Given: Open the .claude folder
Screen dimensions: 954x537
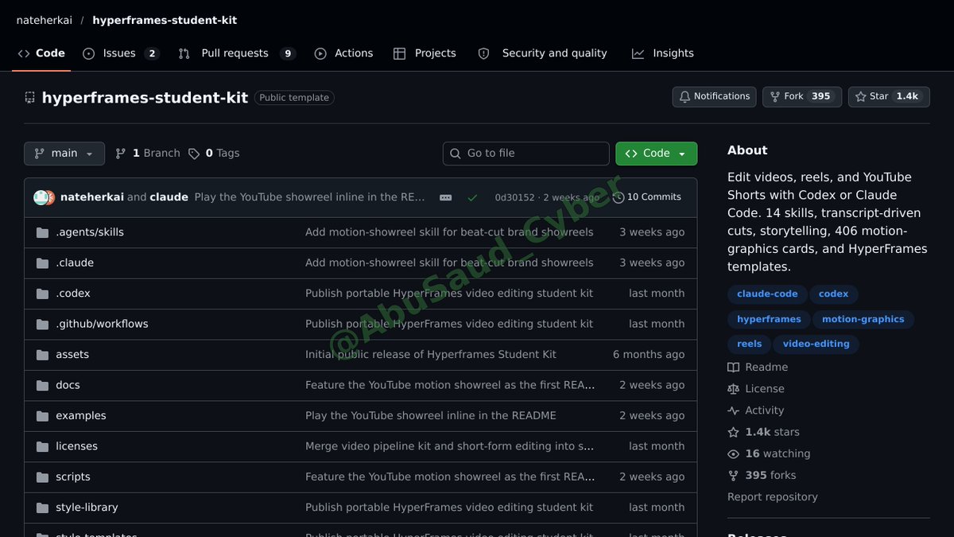Looking at the screenshot, I should 75,263.
